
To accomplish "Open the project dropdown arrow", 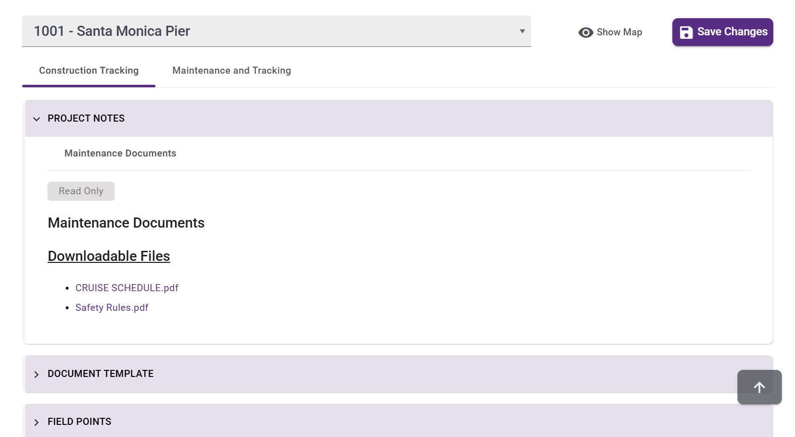I will coord(522,31).
